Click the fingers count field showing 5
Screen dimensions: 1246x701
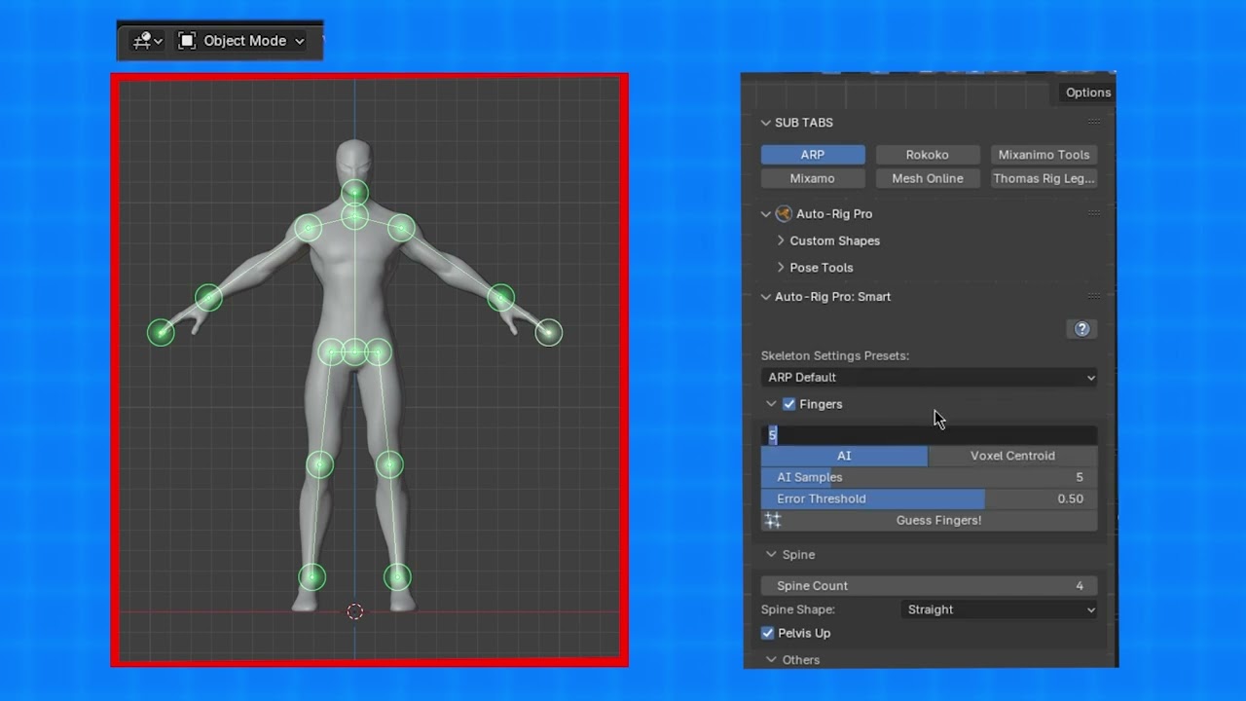[929, 435]
